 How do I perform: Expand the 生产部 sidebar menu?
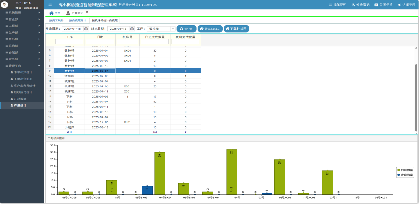(x=22, y=33)
